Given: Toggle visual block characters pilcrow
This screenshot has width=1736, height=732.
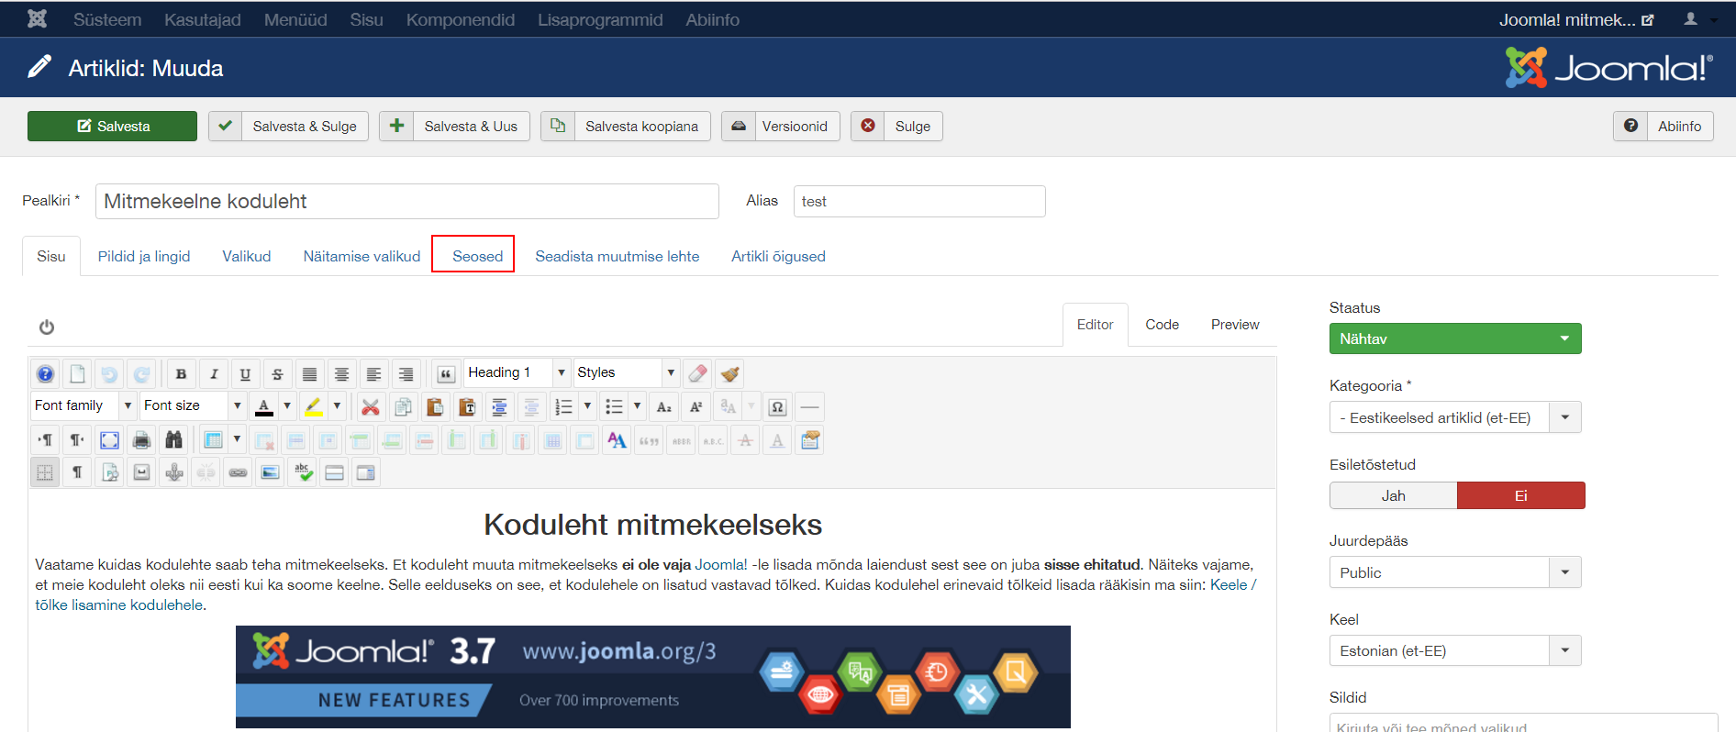Looking at the screenshot, I should click(x=77, y=473).
